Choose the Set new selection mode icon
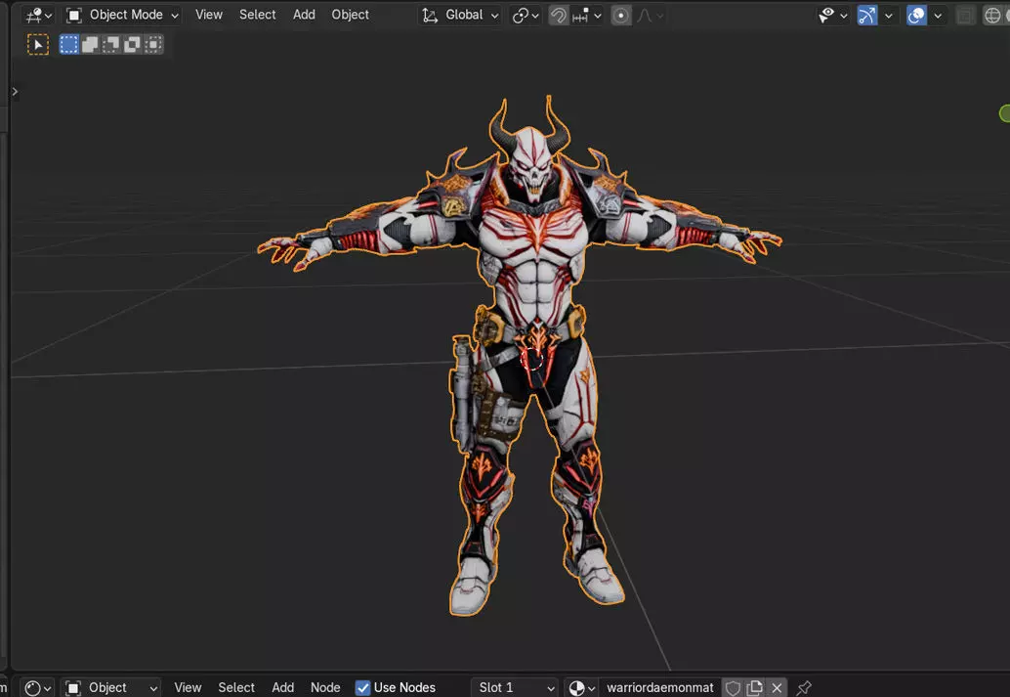Screen dimensions: 1010x697 (69, 45)
